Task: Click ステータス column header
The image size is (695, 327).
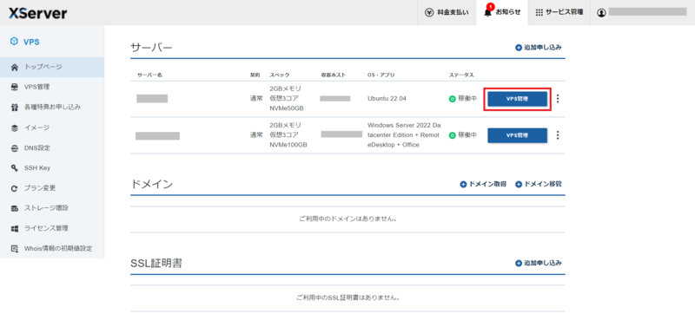Action: [x=461, y=75]
